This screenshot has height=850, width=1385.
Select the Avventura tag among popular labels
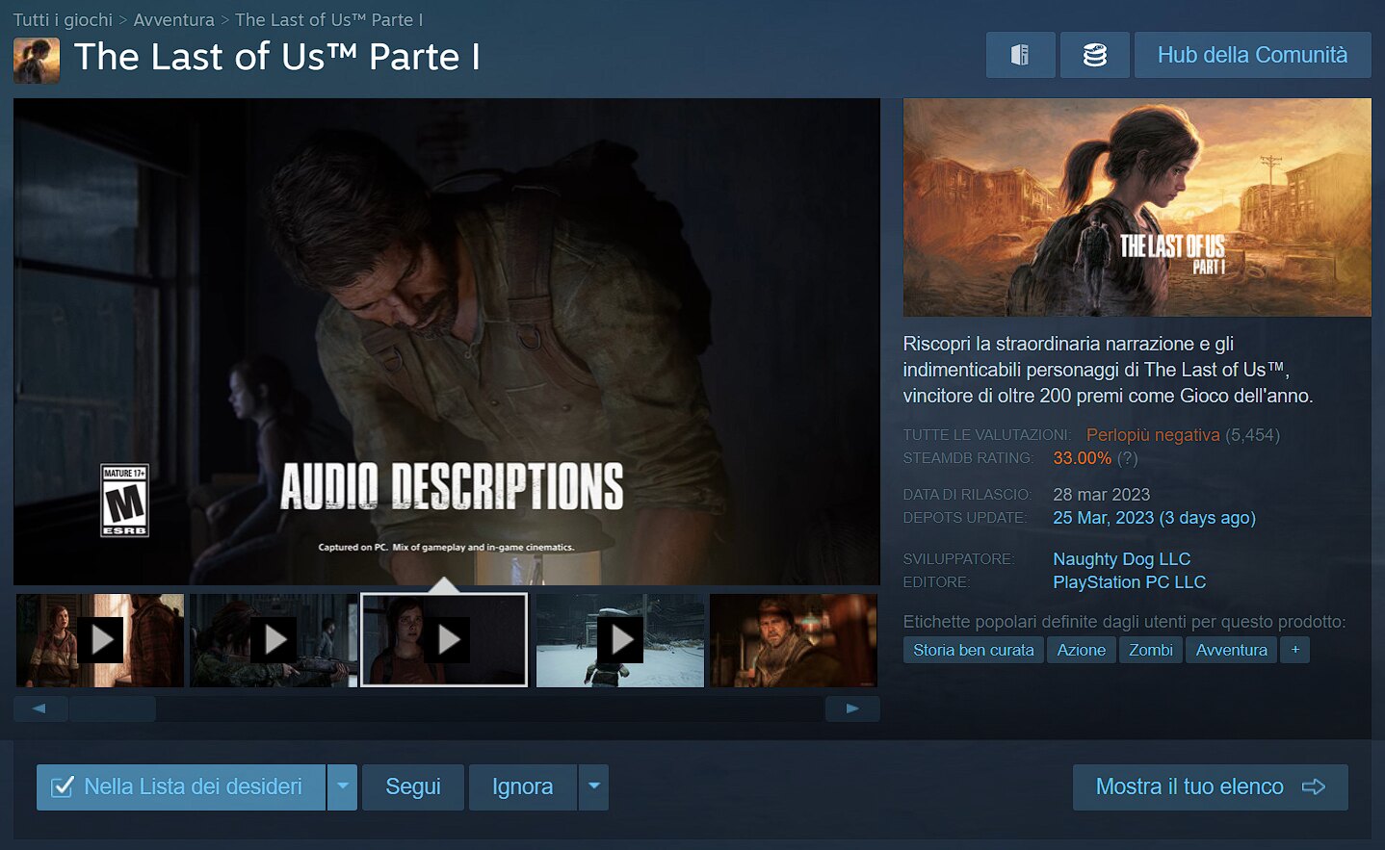tap(1232, 650)
